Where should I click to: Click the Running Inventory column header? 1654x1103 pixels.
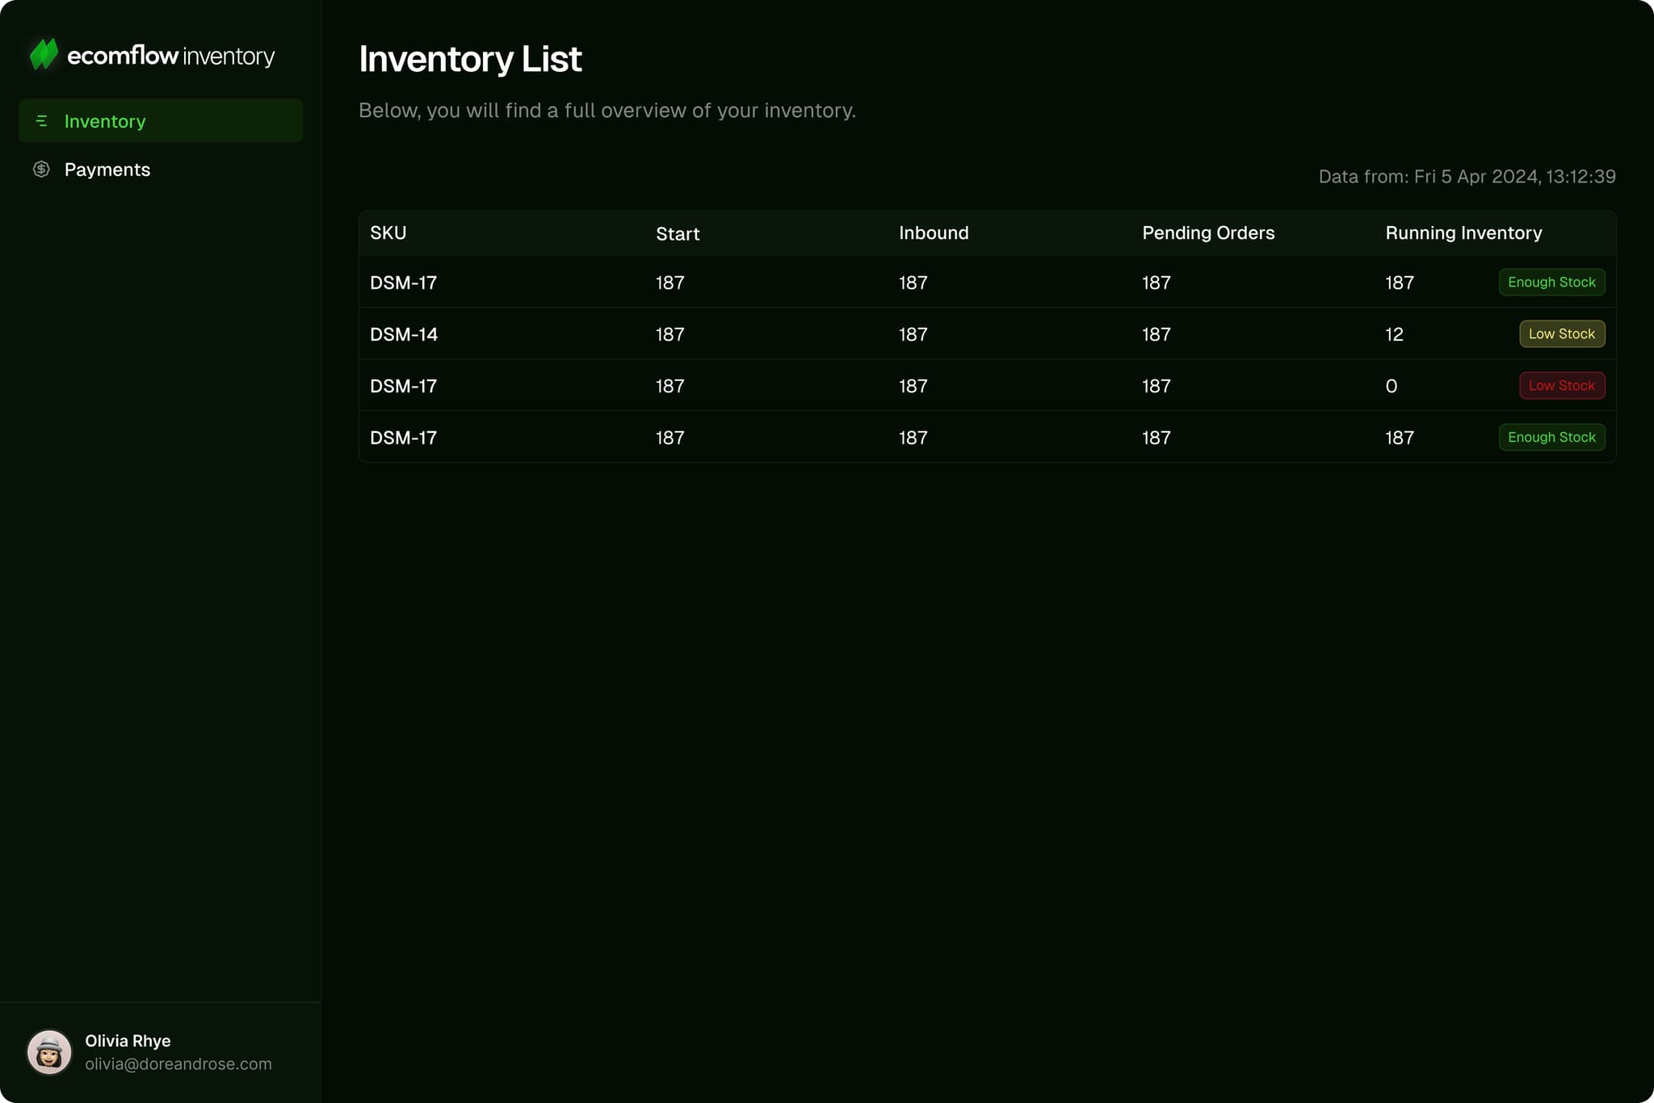[1463, 233]
